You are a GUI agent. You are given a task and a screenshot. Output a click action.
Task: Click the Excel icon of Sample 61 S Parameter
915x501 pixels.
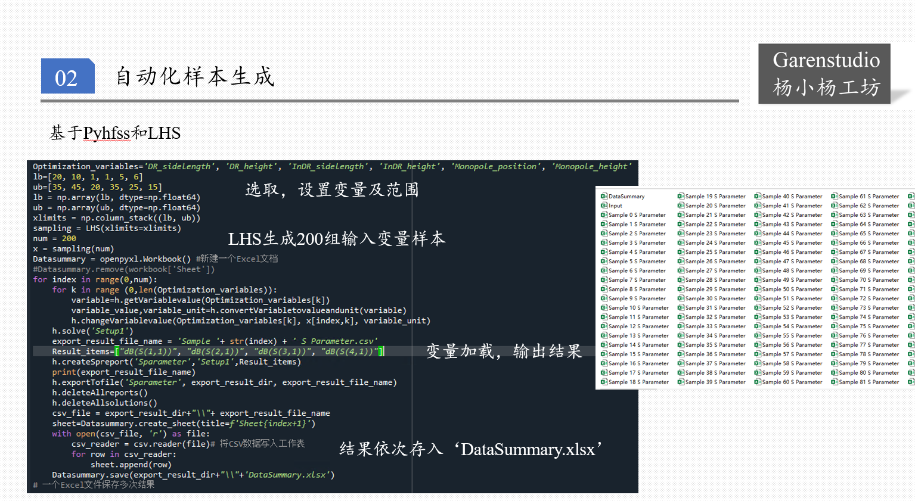(x=835, y=196)
